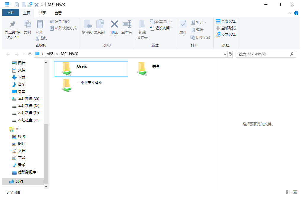The width and height of the screenshot is (302, 198).
Task: Click the 重命名 rename icon
Action: (127, 24)
